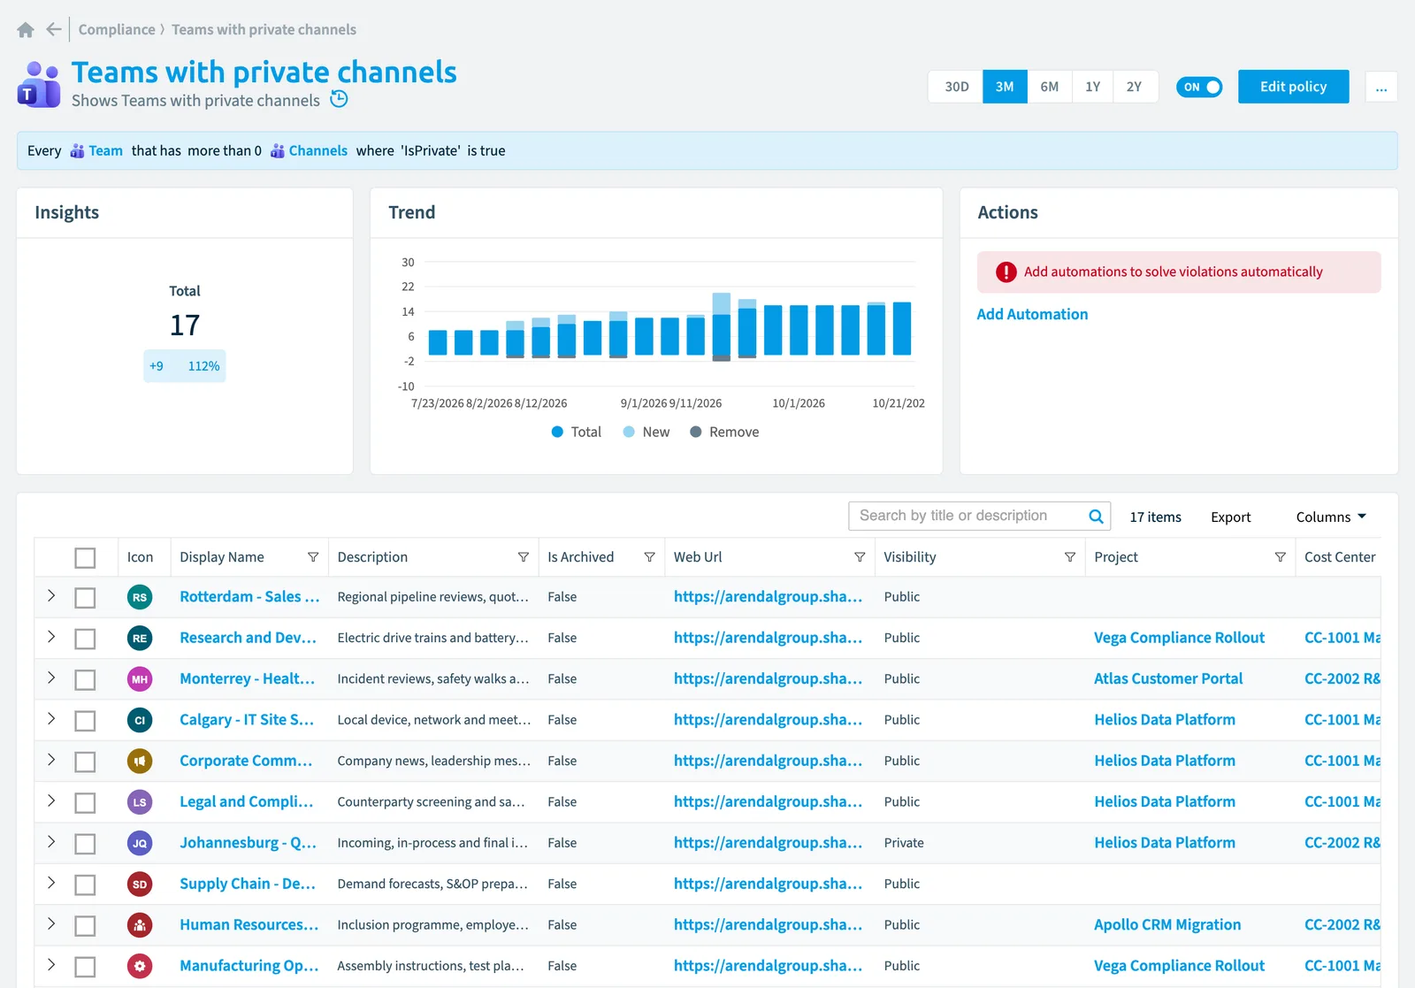Open the Web Url filter icon
The height and width of the screenshot is (988, 1415).
tap(860, 557)
